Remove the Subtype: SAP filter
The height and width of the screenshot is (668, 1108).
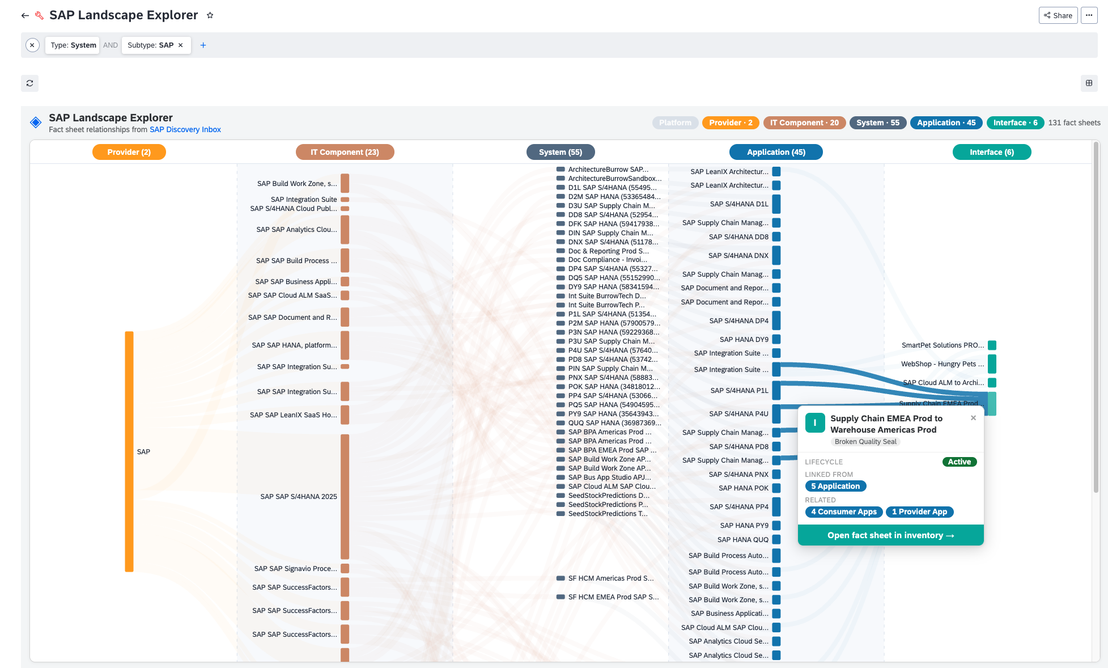(x=181, y=45)
